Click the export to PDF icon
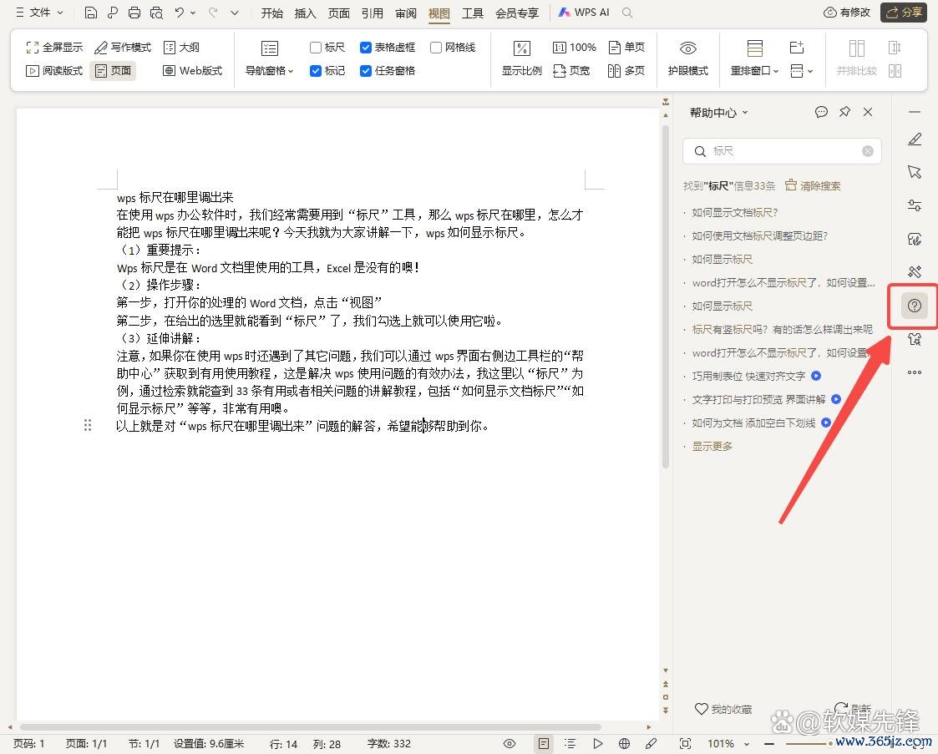Image resolution: width=938 pixels, height=754 pixels. point(113,13)
